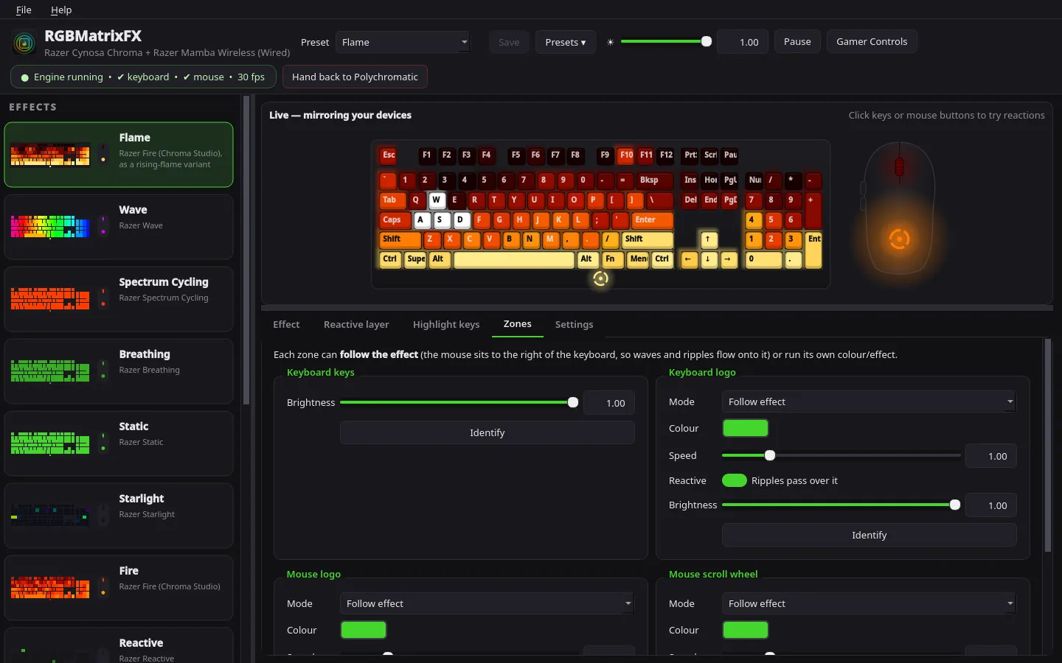Image resolution: width=1062 pixels, height=663 pixels.
Task: Switch to the Settings tab
Action: [574, 324]
